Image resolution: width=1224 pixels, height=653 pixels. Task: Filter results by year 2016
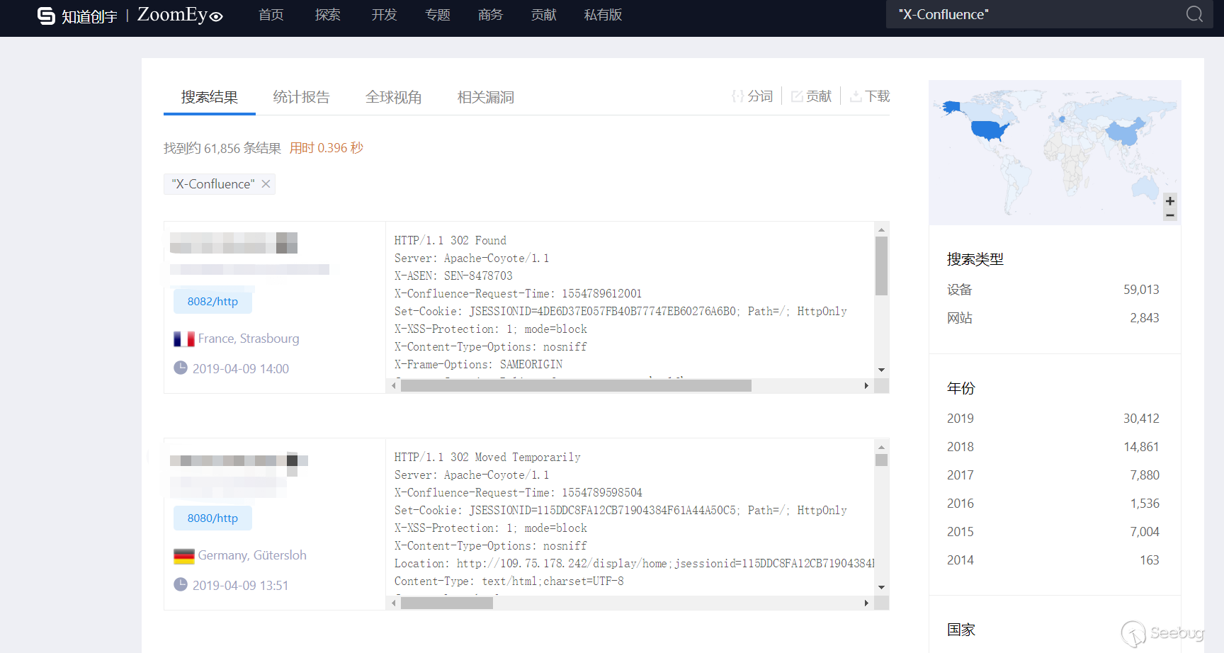coord(1053,504)
